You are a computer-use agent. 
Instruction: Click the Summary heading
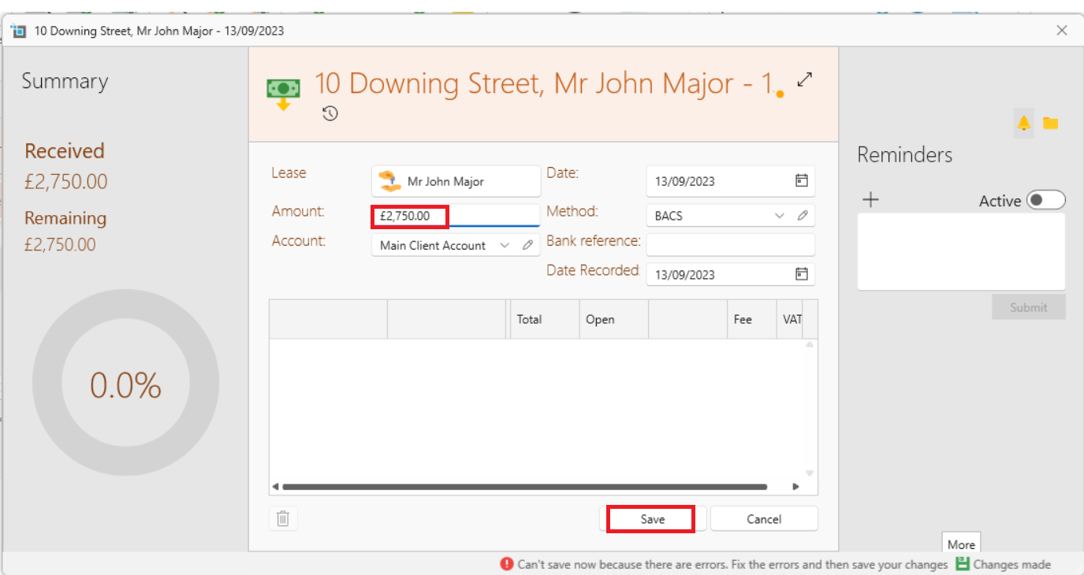pyautogui.click(x=65, y=81)
